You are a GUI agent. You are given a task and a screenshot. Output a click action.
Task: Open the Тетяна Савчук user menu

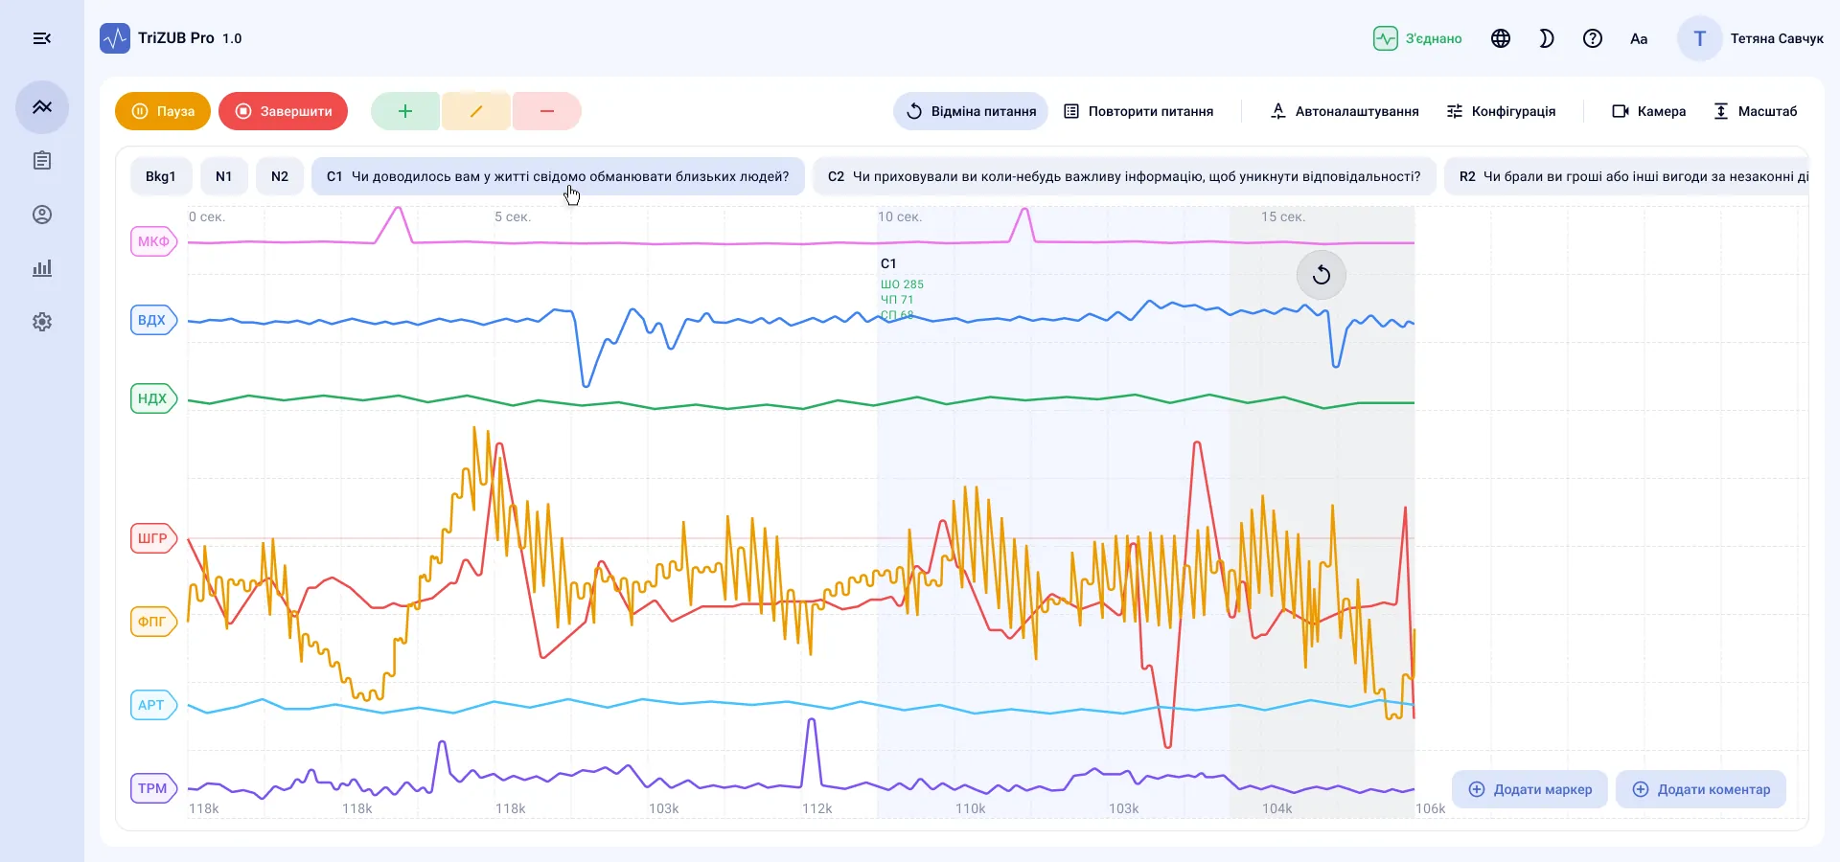1752,38
